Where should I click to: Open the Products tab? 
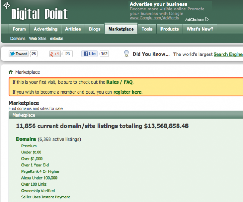169,29
